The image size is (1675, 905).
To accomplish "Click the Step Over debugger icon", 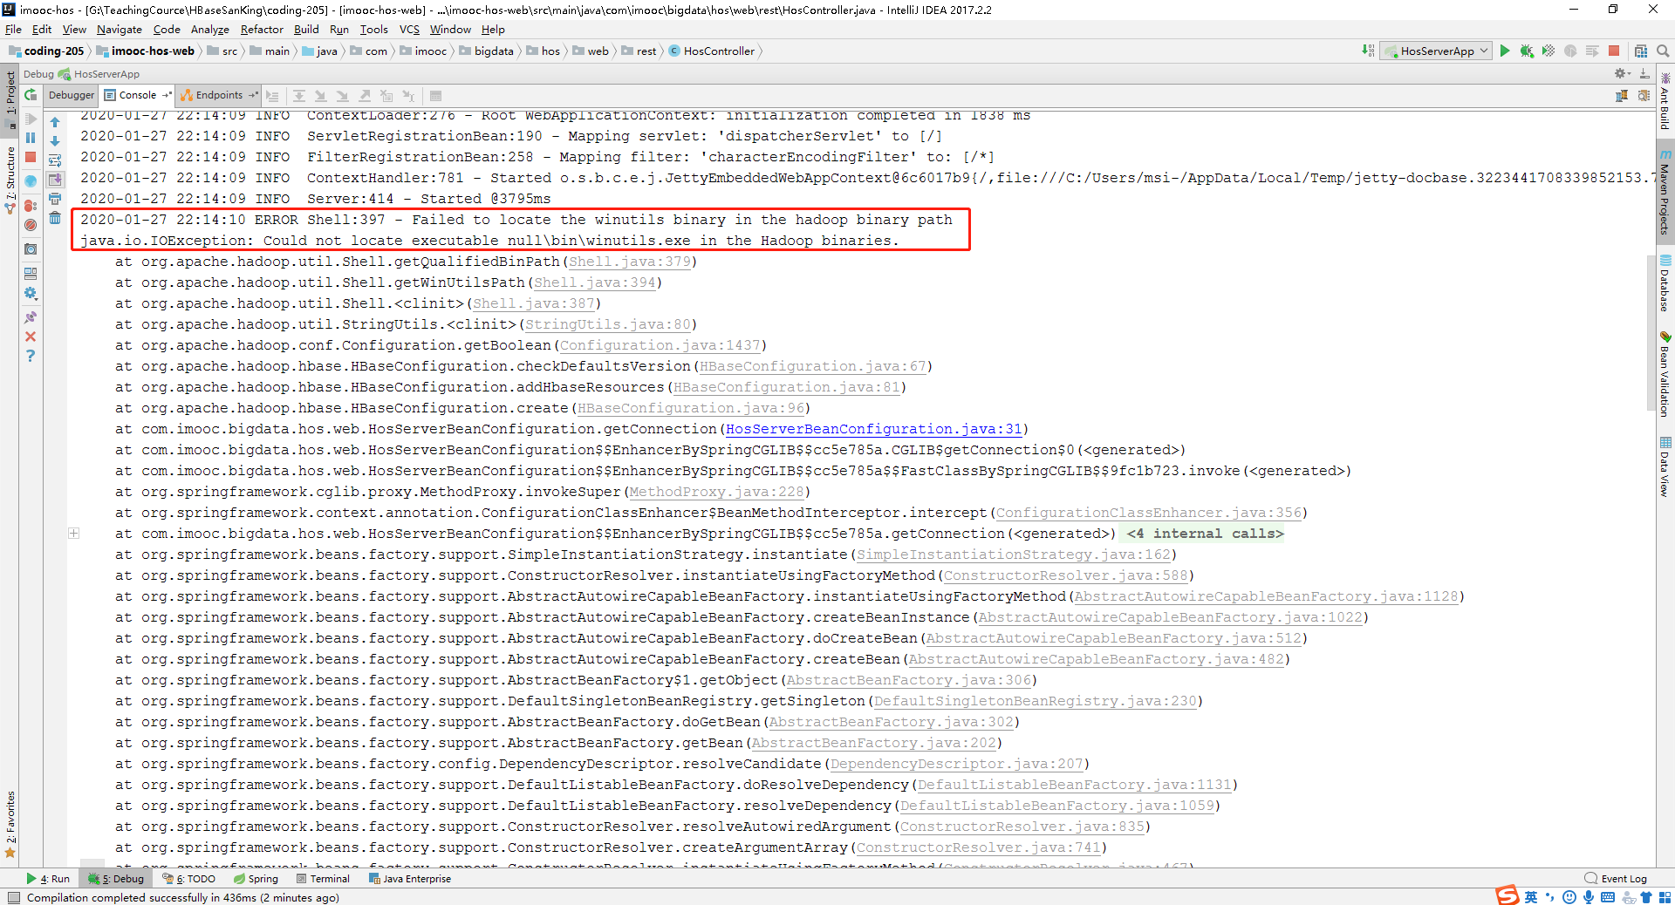I will [298, 96].
